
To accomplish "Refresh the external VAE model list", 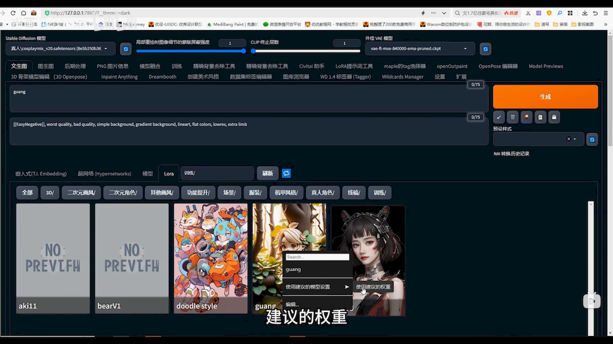I will [485, 49].
